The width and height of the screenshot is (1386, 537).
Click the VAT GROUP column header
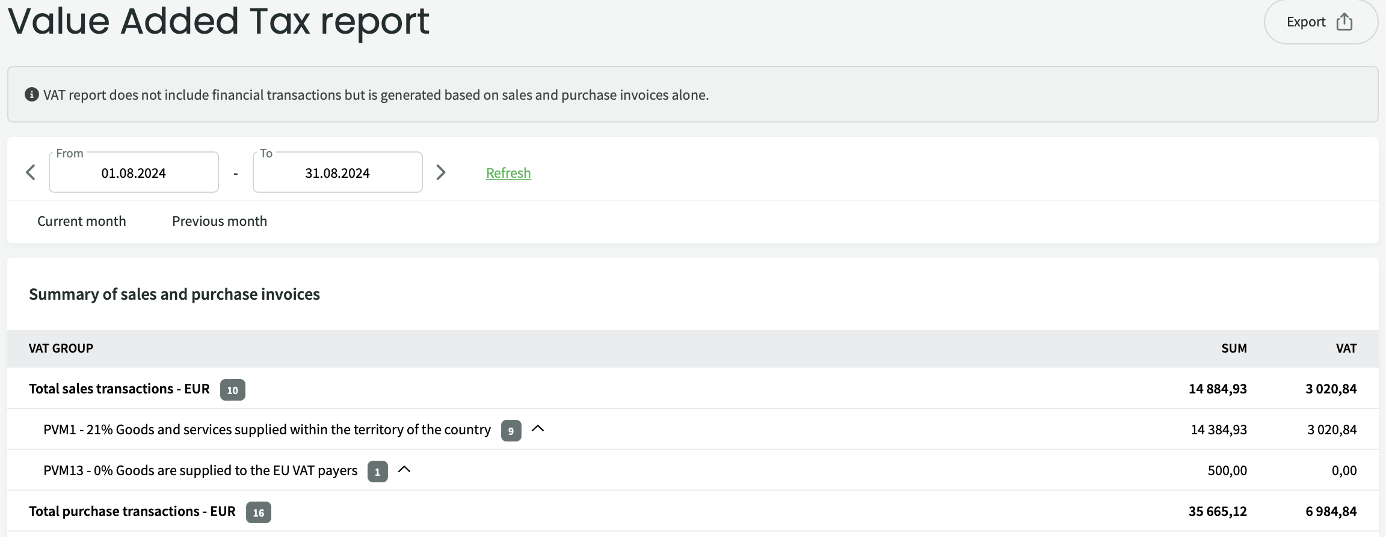pyautogui.click(x=61, y=348)
